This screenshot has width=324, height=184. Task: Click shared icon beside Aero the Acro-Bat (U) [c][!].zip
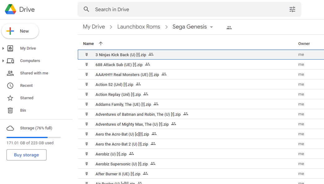coord(154,134)
